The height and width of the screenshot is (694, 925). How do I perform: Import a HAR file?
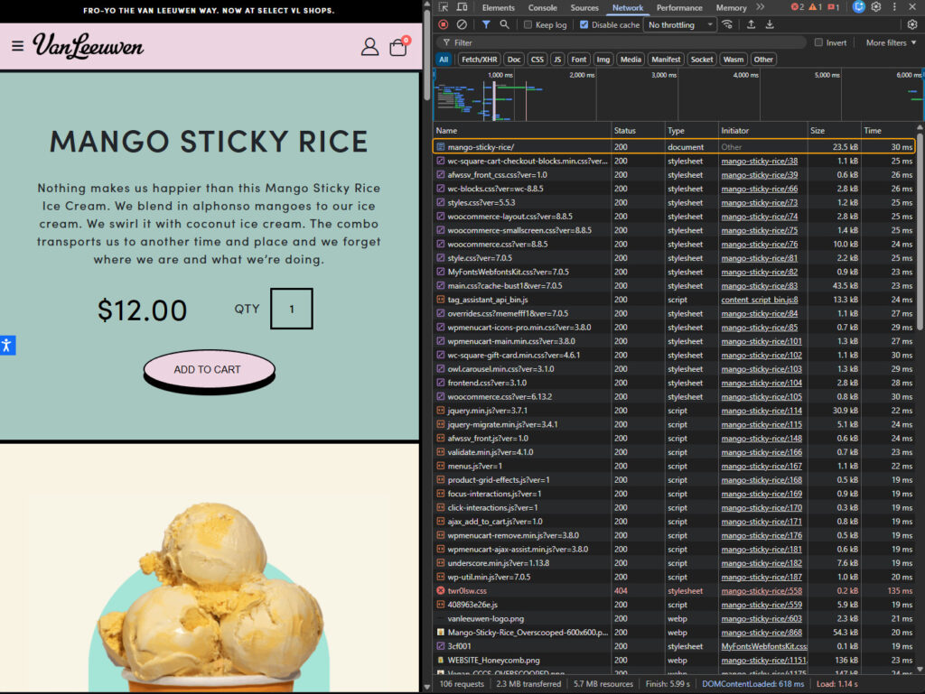[x=751, y=24]
